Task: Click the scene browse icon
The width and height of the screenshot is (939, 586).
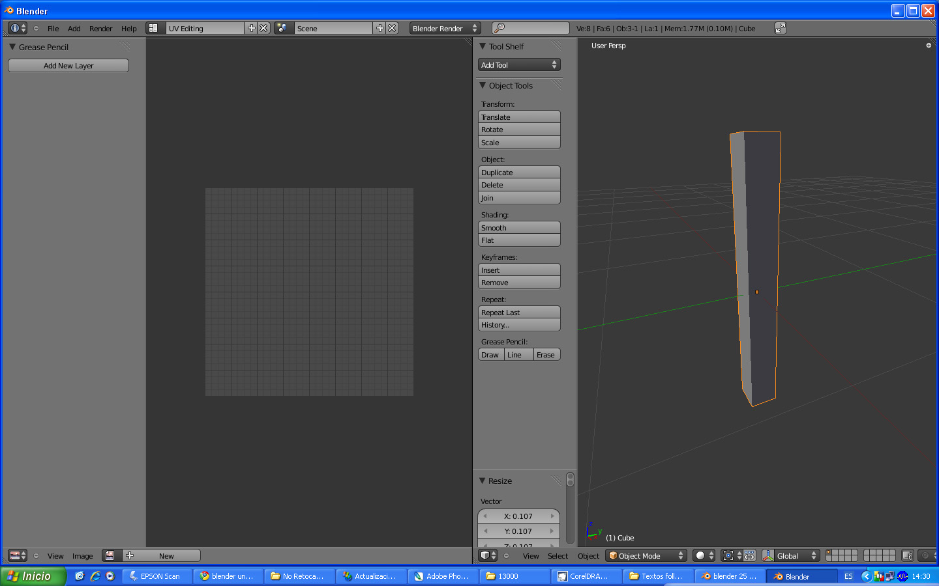Action: pos(282,28)
